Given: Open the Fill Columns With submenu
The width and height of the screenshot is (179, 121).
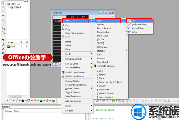Looking at the screenshot, I should 77,59.
